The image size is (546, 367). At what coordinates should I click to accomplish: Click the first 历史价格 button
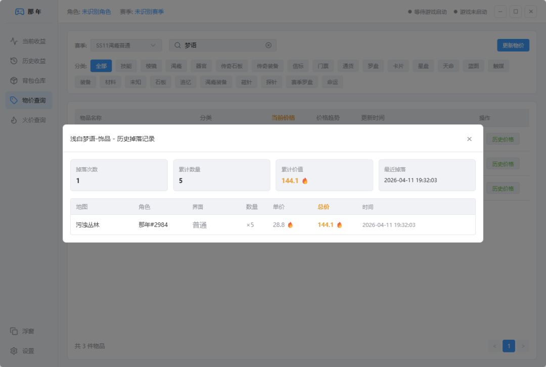[503, 140]
